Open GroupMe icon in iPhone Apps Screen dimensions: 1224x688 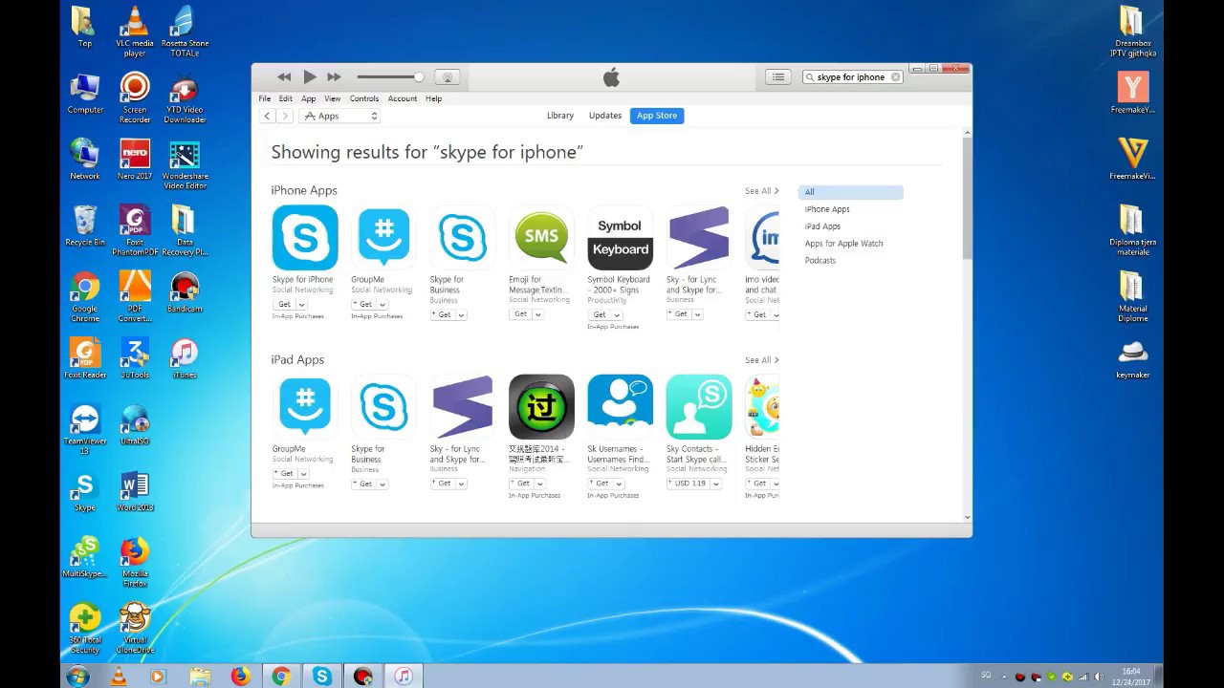point(383,238)
